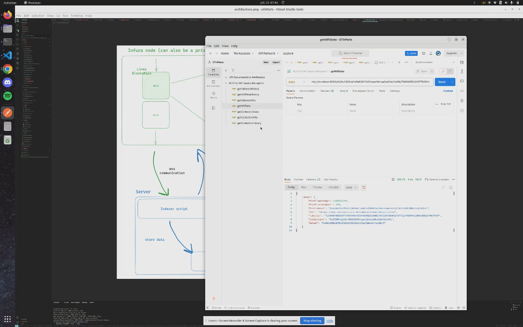Click the pencil edit mode icon

(443, 71)
